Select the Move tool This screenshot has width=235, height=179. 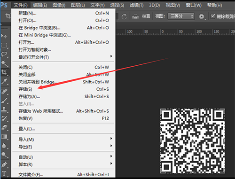(x=4, y=36)
